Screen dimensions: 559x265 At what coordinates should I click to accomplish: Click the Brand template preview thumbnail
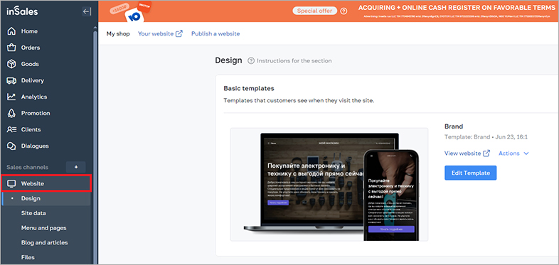tap(329, 185)
